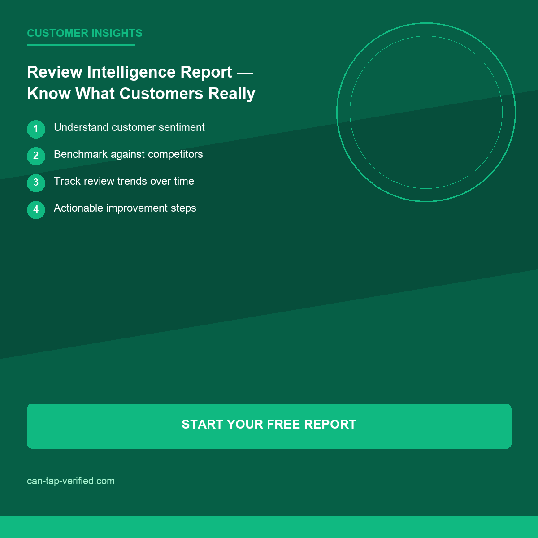Click the START YOUR FREE REPORT button

pyautogui.click(x=269, y=426)
